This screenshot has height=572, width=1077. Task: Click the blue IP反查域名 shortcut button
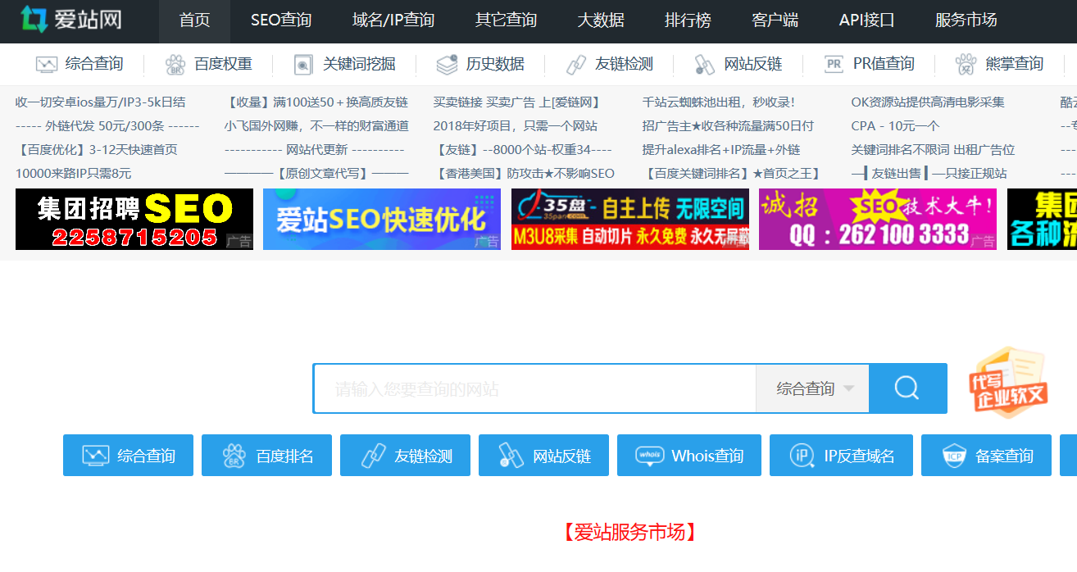[841, 455]
